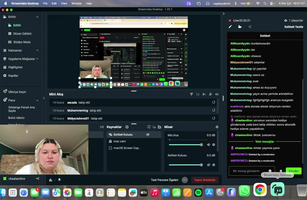
Task: Open Sohbet Kutusu audio settings gear
Action: (x=214, y=165)
